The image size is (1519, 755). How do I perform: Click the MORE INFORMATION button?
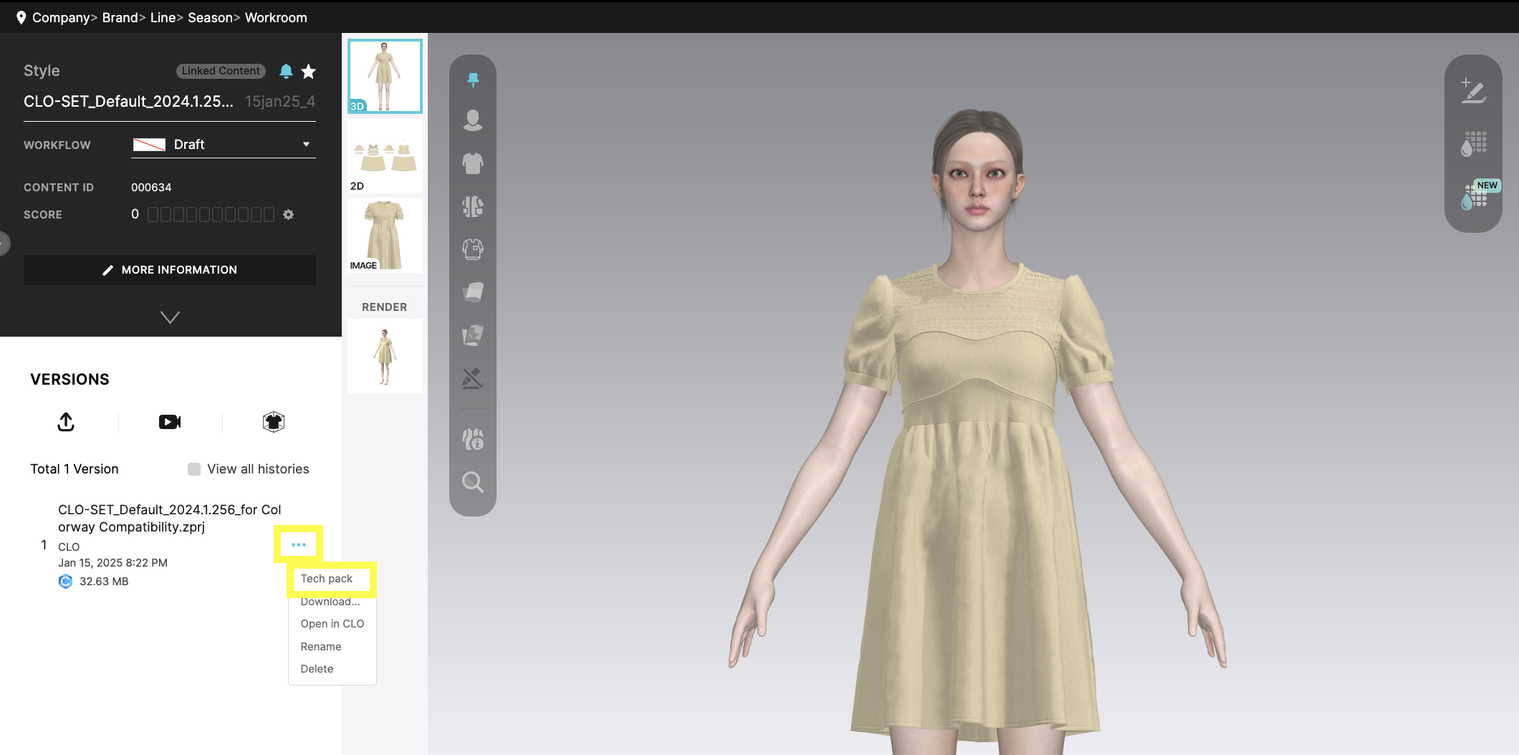tap(170, 270)
